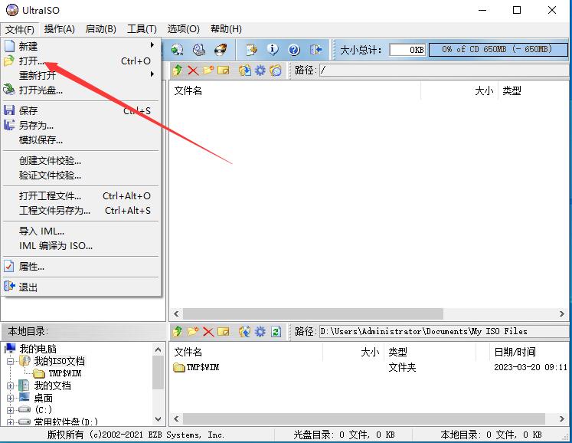572x443 pixels.
Task: Click the 0% of CD 650MB capacity bar
Action: click(498, 49)
